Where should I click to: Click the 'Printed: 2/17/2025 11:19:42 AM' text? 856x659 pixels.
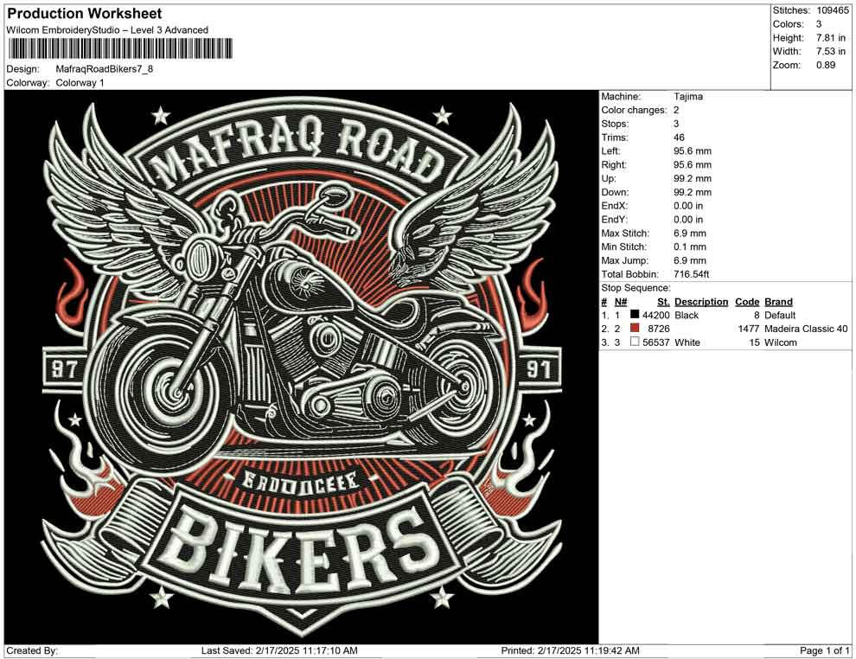click(x=570, y=650)
